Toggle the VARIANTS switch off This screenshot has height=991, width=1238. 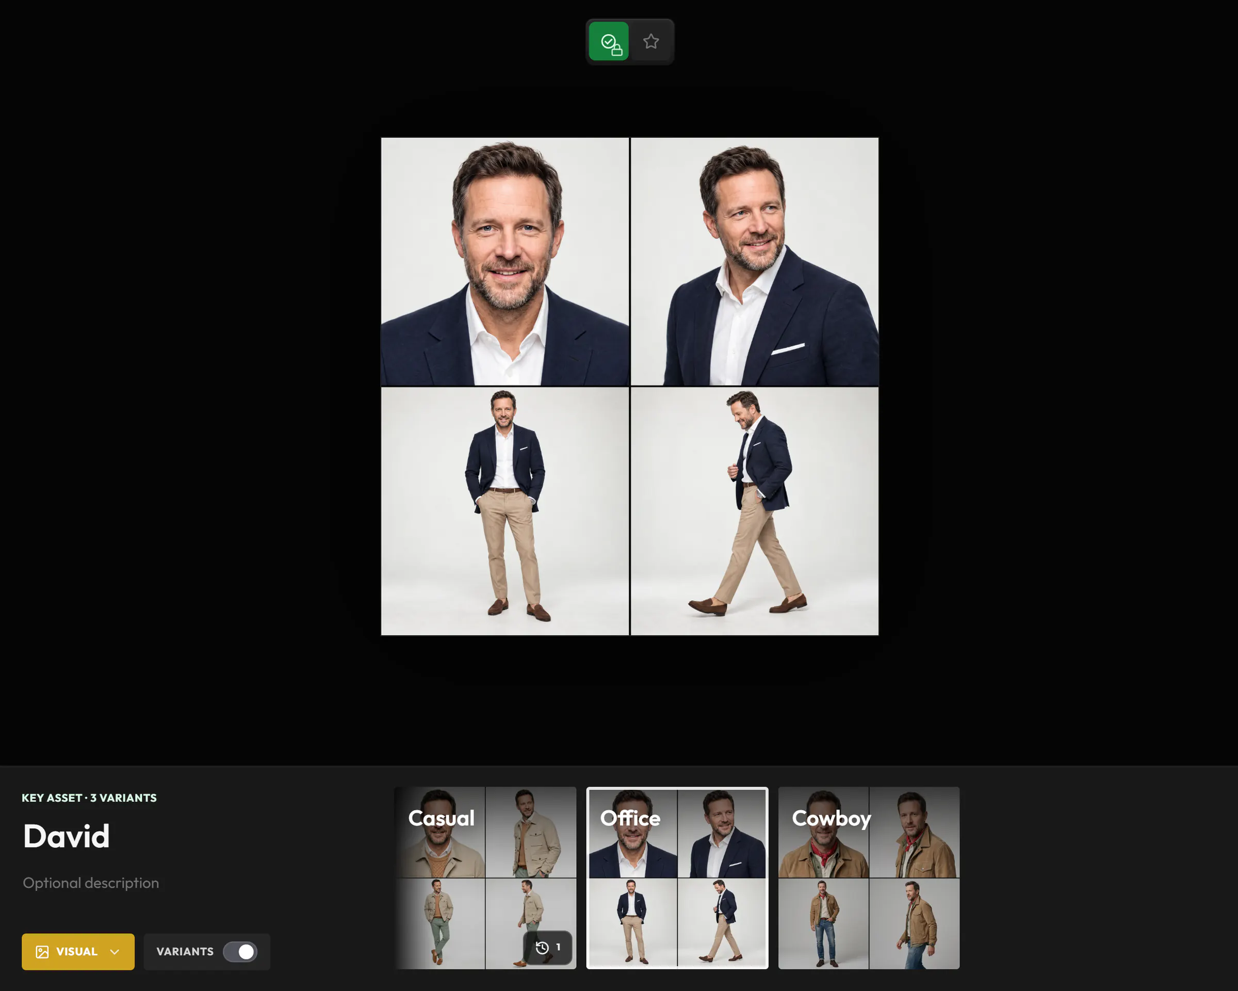[x=240, y=952]
